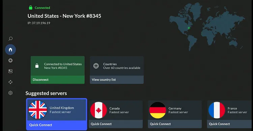Select the Germany flag
The height and width of the screenshot is (131, 253).
pyautogui.click(x=158, y=110)
